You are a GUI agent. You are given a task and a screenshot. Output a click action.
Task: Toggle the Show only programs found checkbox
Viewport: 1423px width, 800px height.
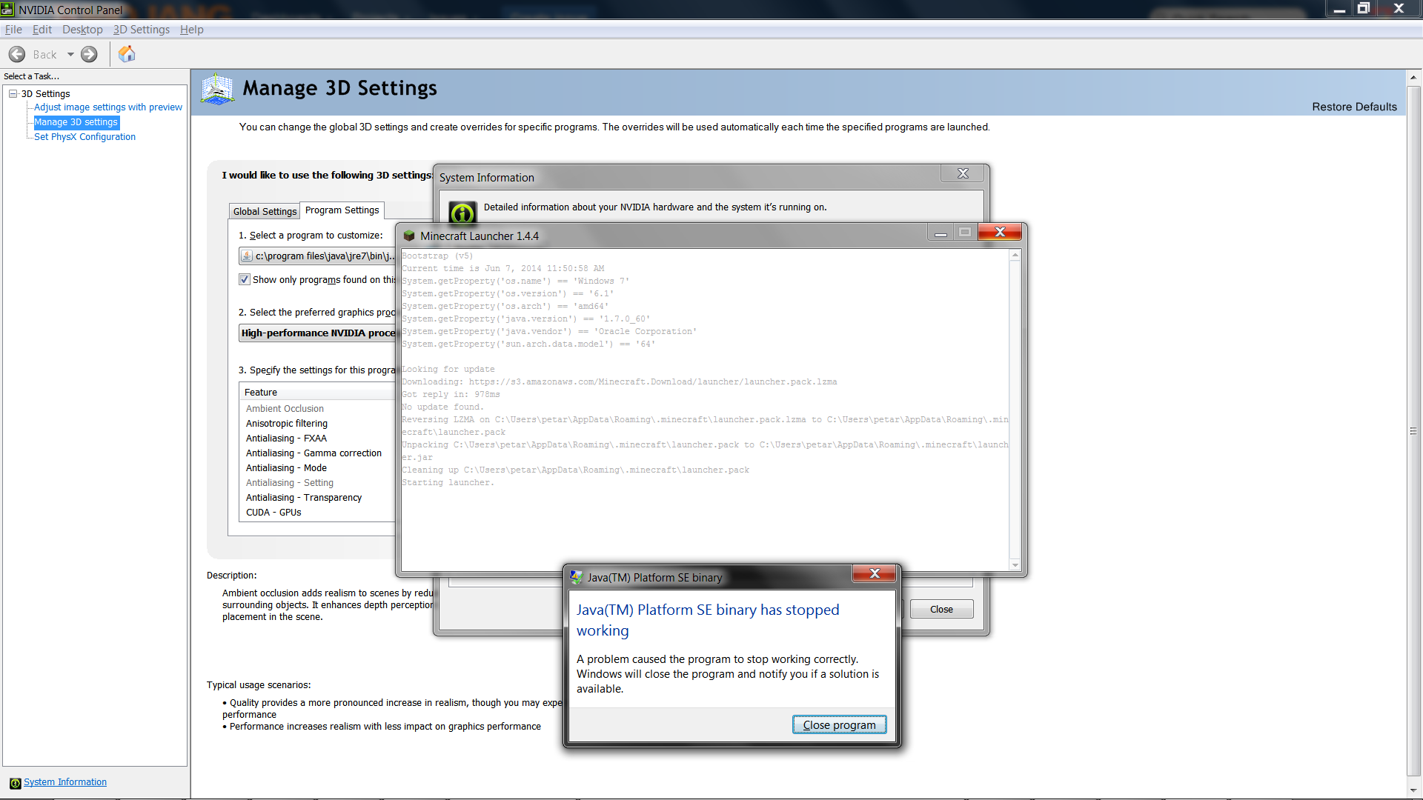pyautogui.click(x=245, y=279)
